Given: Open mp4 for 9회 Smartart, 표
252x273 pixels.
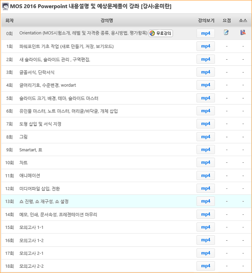Looking at the screenshot, I should point(206,149).
